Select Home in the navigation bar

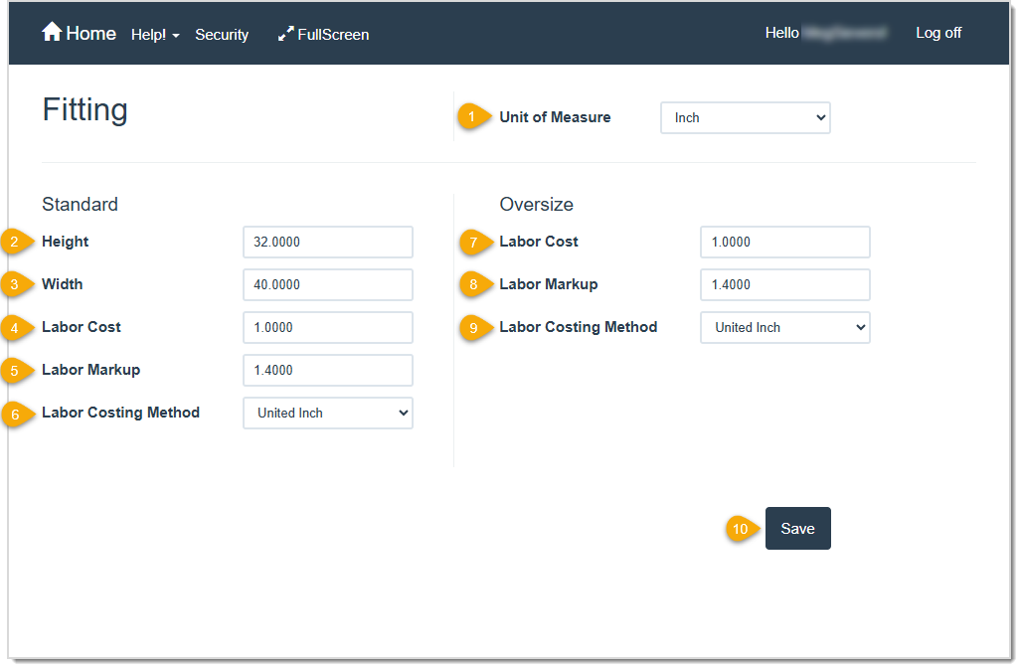point(89,32)
